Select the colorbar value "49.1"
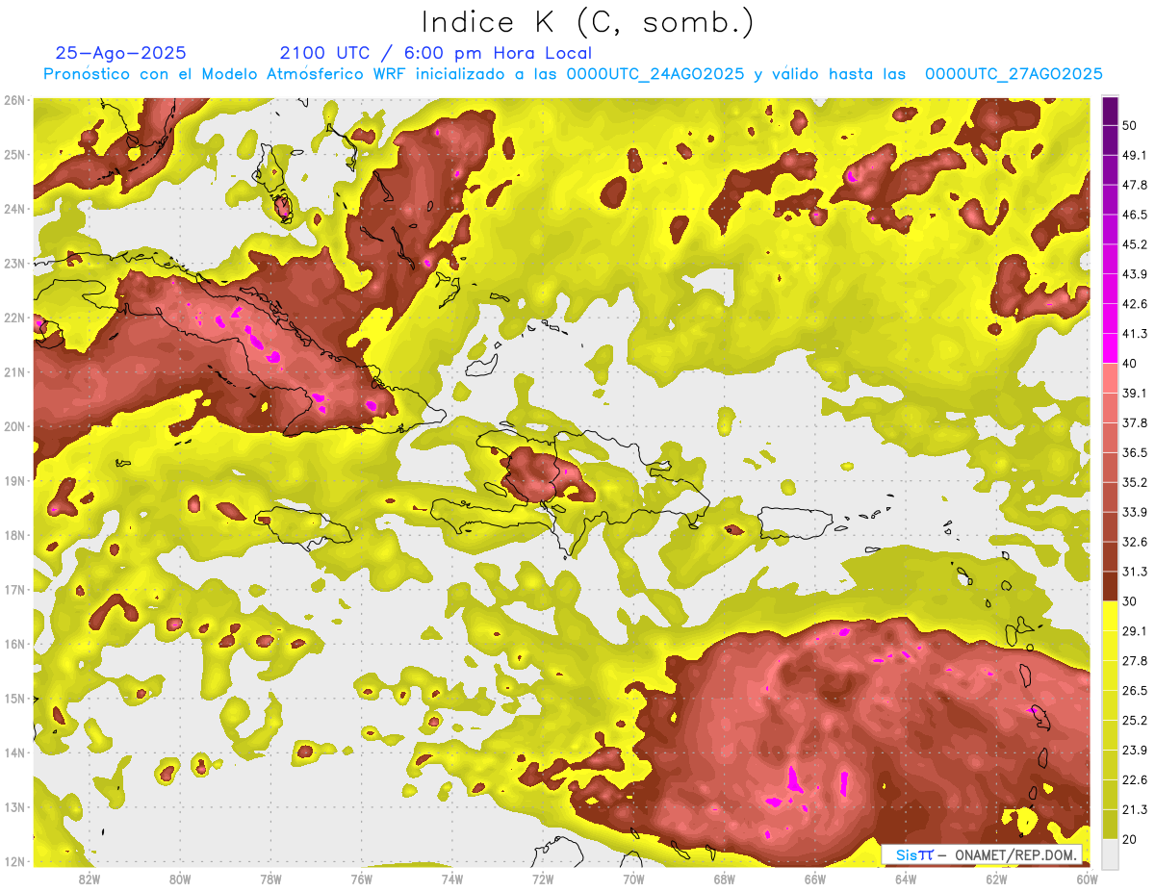1155x892 pixels. (x=1134, y=155)
